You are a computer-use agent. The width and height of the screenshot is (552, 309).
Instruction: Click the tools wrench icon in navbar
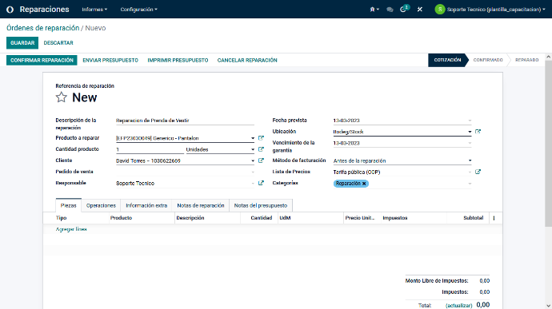420,10
